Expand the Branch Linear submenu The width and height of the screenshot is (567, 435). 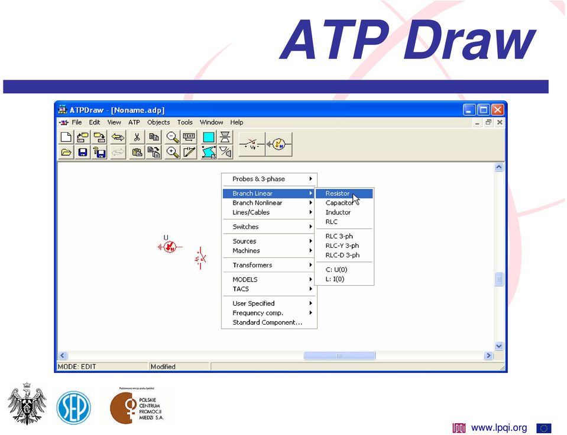[270, 194]
